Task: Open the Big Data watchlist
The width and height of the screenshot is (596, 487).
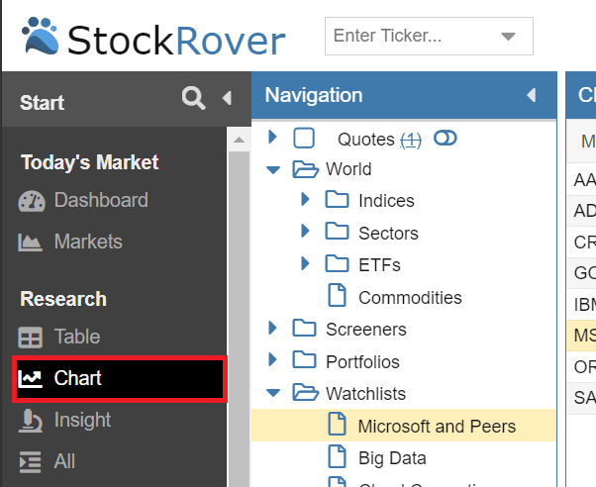Action: 392,457
